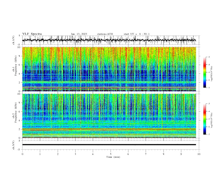Click the "4" kHz tick on ch.1 axis

pyautogui.click(x=20, y=74)
